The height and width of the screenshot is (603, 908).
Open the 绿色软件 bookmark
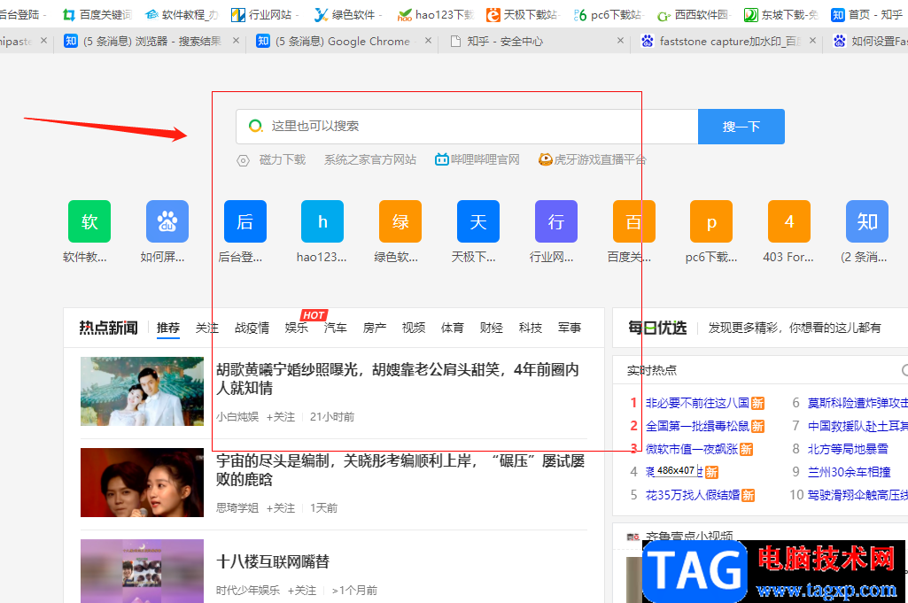(x=347, y=14)
